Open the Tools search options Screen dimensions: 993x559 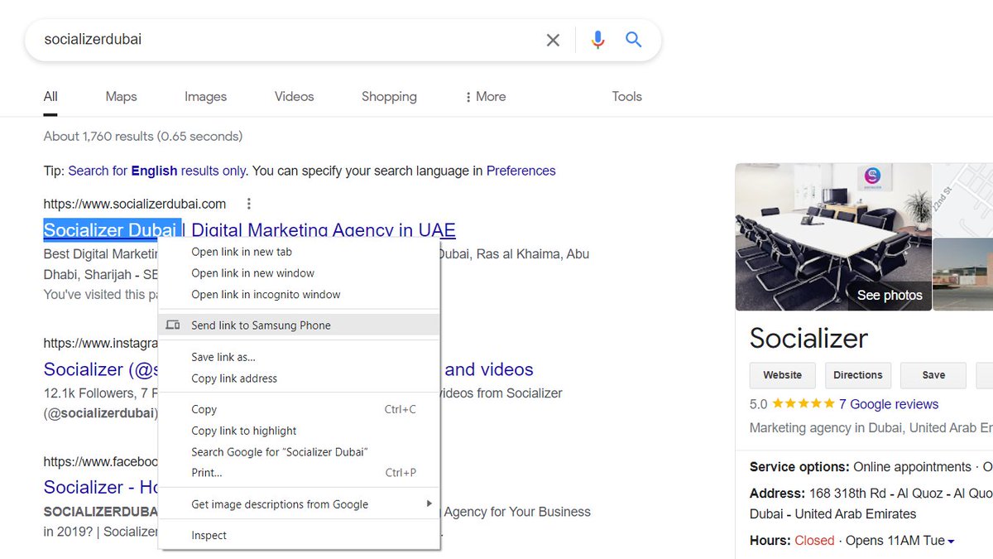click(626, 97)
